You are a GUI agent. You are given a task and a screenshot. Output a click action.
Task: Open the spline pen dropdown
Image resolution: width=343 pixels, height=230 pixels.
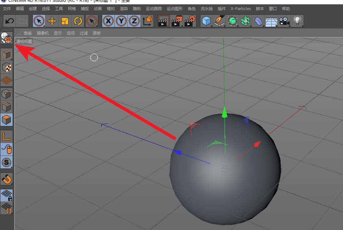[220, 21]
